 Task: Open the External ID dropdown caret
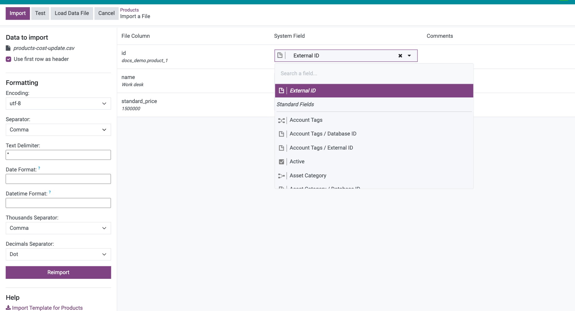pos(409,56)
